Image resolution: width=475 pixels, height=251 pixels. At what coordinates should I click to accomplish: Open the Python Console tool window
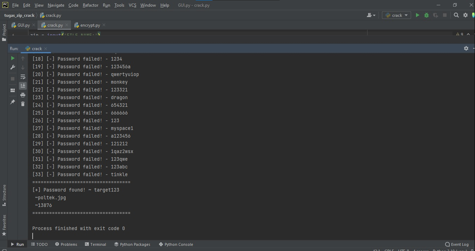[x=176, y=244]
